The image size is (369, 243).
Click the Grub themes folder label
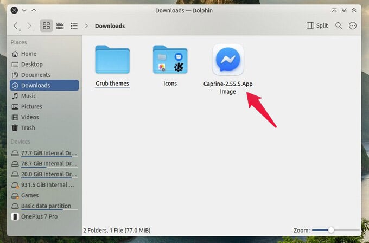[112, 84]
